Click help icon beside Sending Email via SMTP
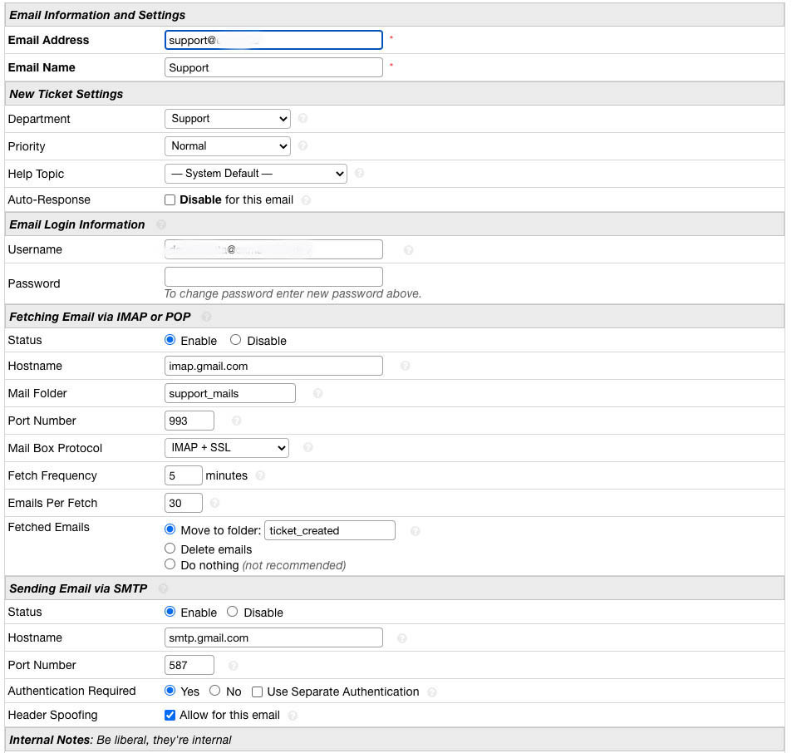This screenshot has width=792, height=753. pyautogui.click(x=163, y=588)
